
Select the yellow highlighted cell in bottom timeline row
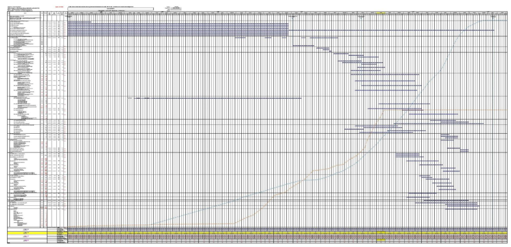pyautogui.click(x=381, y=239)
